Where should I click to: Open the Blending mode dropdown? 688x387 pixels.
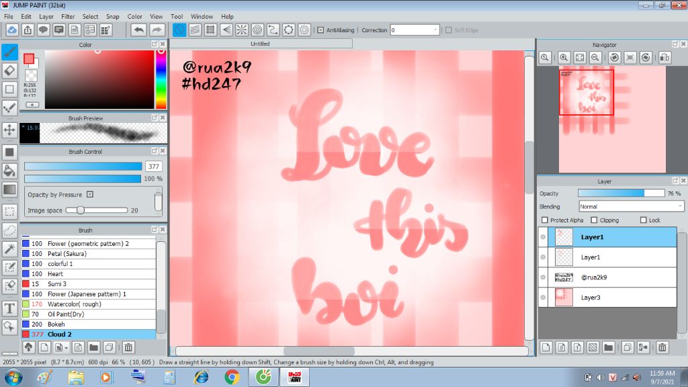[631, 207]
